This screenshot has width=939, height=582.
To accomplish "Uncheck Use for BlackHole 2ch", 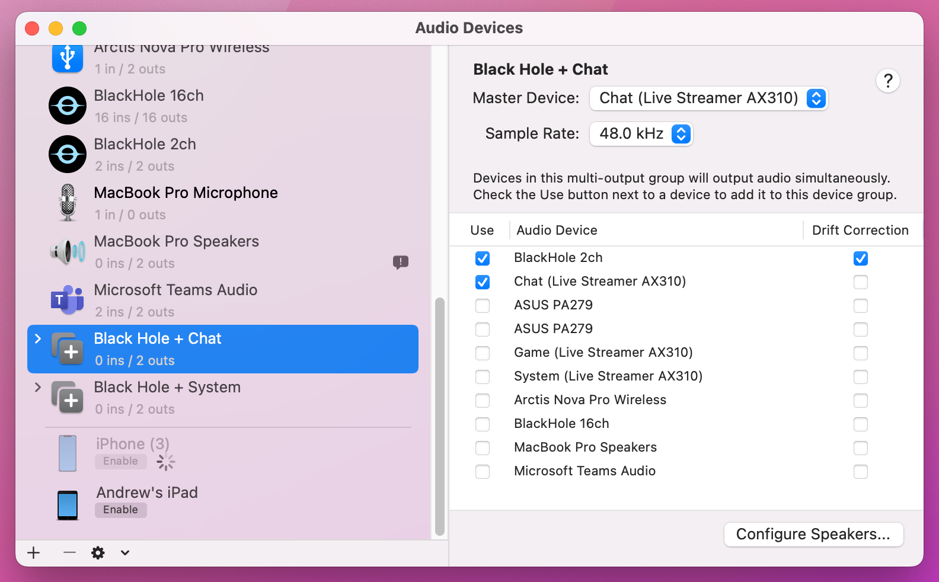I will [483, 258].
